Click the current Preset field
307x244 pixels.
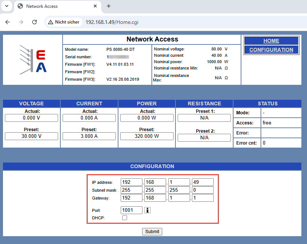click(x=89, y=136)
